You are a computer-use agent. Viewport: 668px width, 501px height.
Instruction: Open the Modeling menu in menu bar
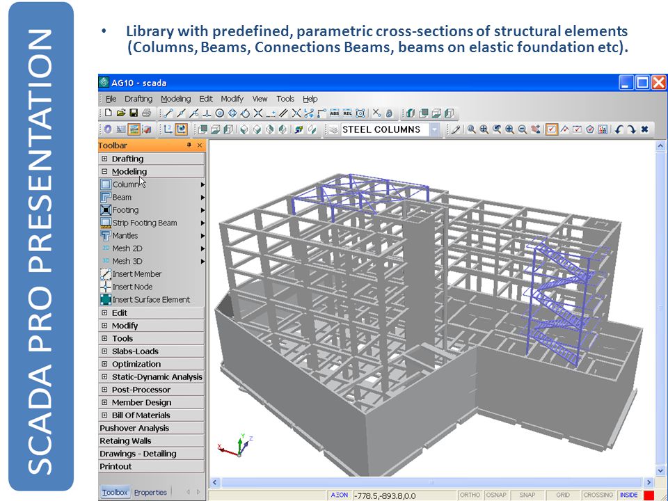(x=175, y=99)
